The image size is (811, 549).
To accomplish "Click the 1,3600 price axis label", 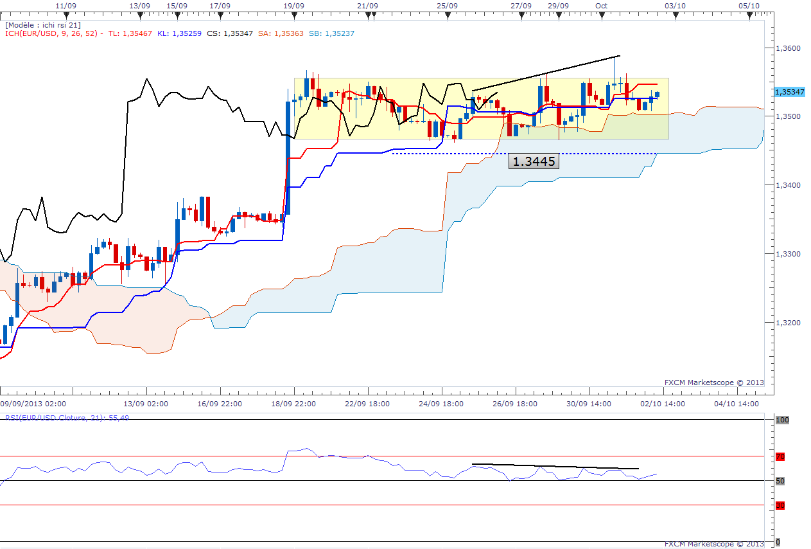I will (789, 48).
